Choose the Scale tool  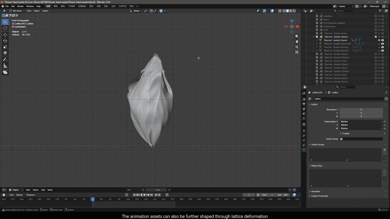tap(5, 47)
